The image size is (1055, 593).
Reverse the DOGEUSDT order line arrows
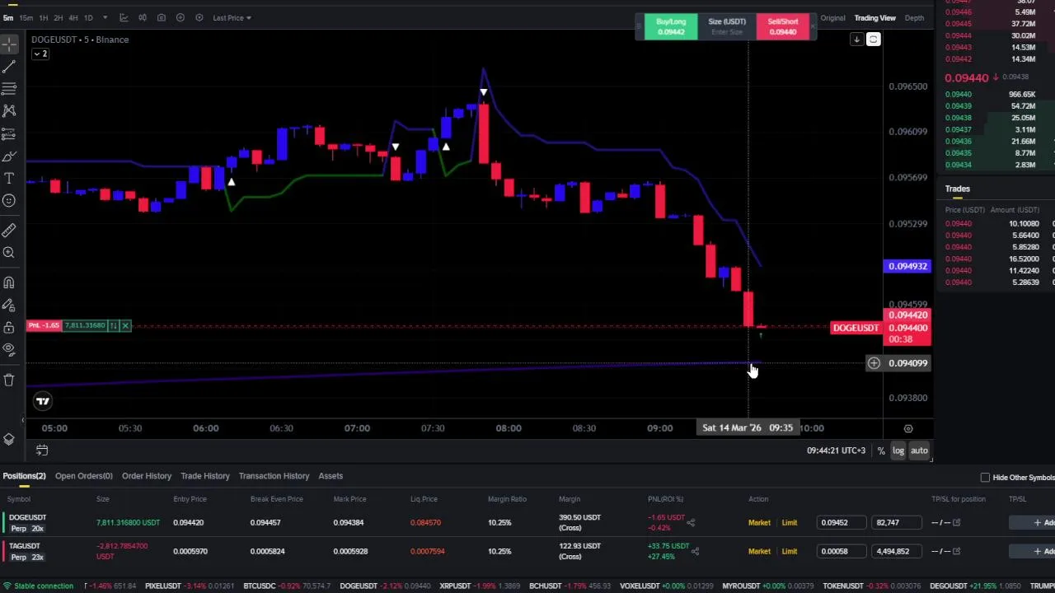point(114,326)
